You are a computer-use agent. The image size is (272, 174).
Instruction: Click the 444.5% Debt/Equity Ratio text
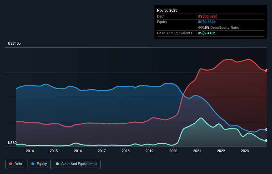(x=218, y=27)
